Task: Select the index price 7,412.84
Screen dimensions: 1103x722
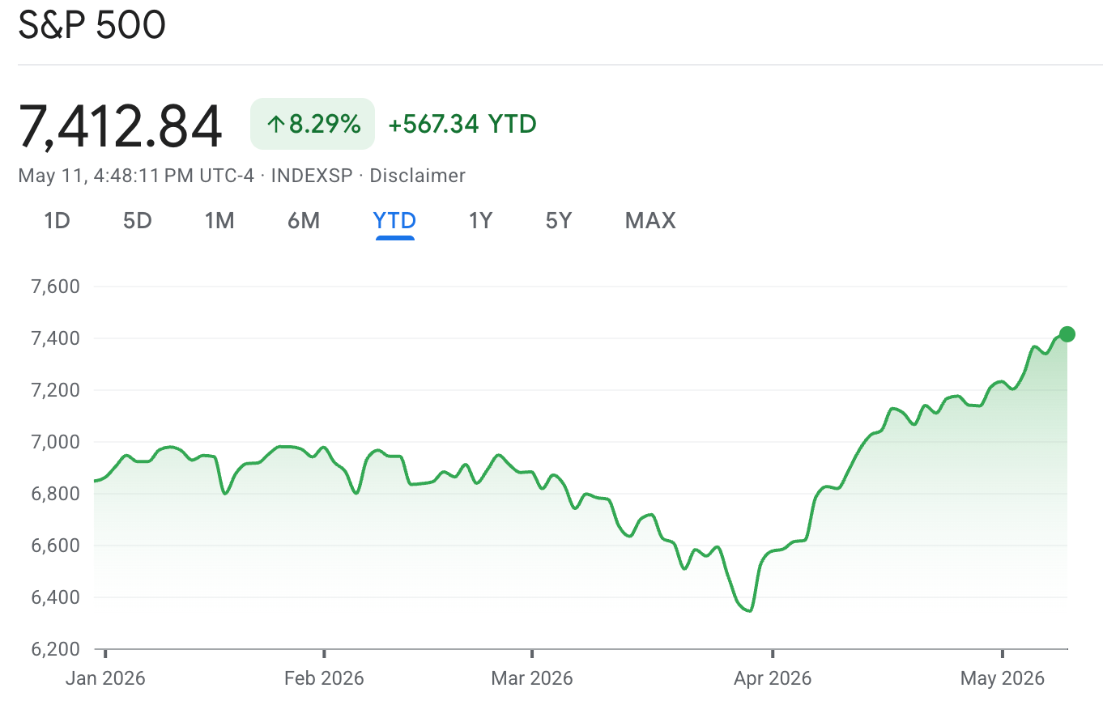Action: [x=120, y=125]
